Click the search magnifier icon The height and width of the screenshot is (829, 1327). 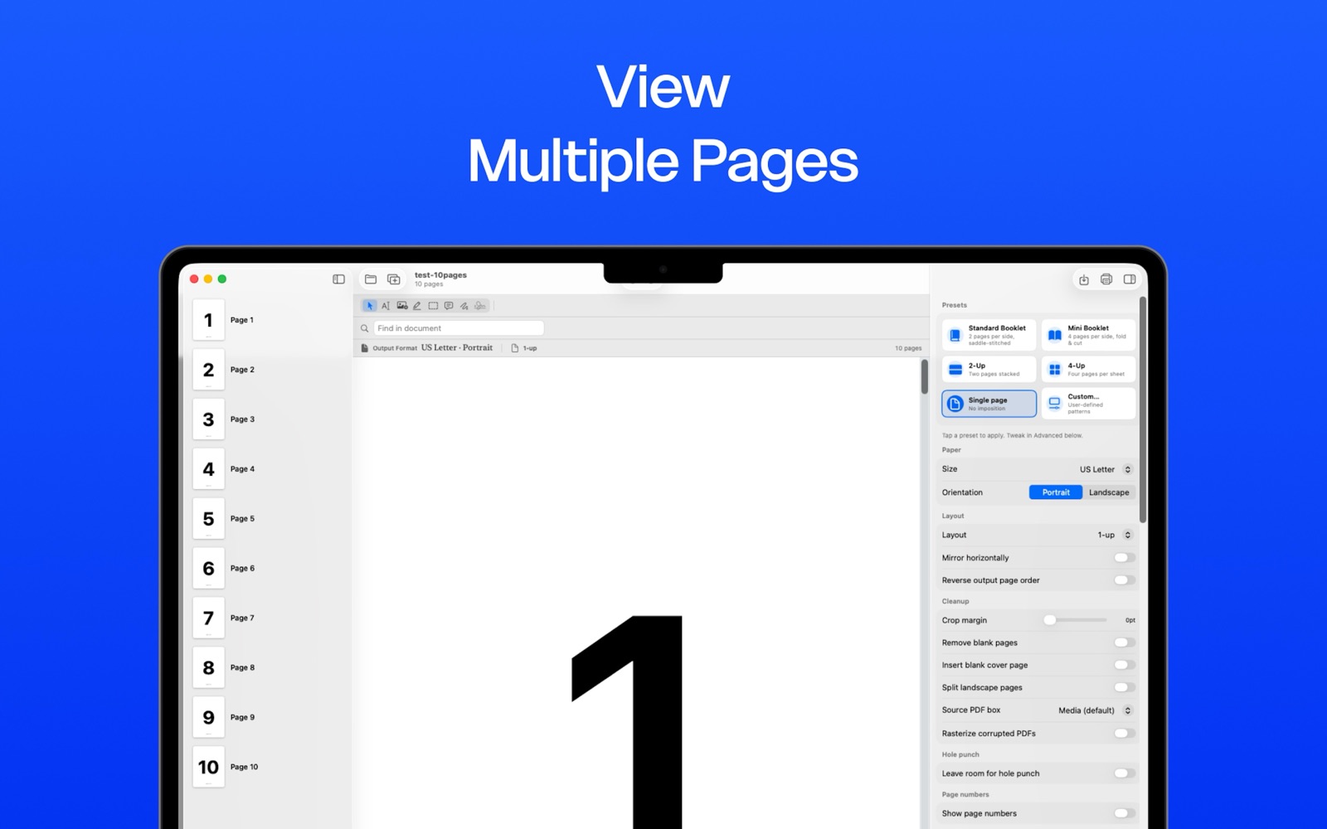[x=364, y=328]
